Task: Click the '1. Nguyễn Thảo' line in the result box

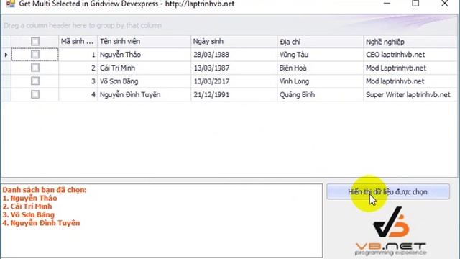Action: click(x=30, y=199)
